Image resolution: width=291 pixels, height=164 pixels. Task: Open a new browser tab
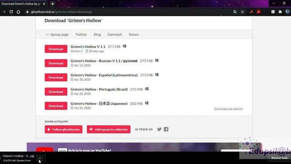click(x=53, y=4)
